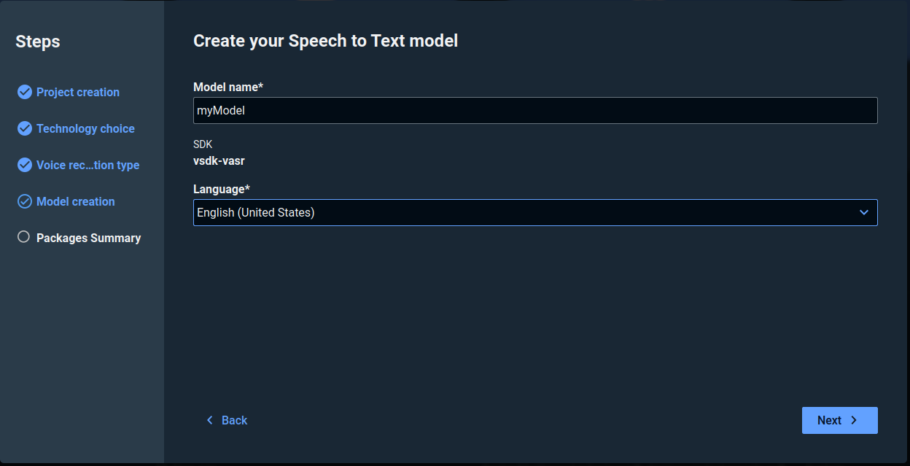Click the Model name field label
Image resolution: width=910 pixels, height=466 pixels.
pos(227,87)
